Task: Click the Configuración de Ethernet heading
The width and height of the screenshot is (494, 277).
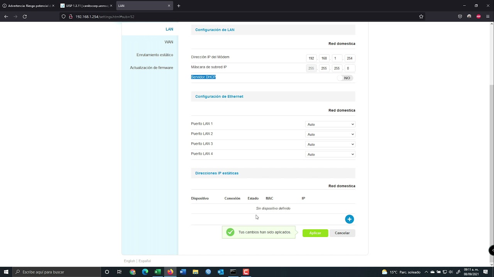Action: coord(219,97)
